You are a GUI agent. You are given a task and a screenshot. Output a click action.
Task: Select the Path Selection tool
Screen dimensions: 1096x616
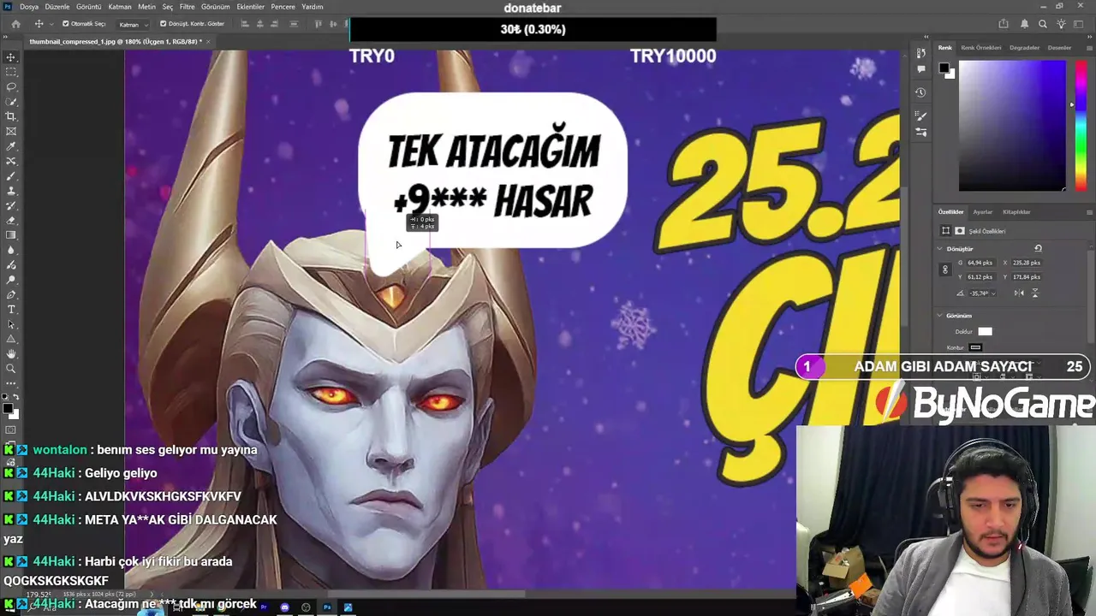coord(11,324)
